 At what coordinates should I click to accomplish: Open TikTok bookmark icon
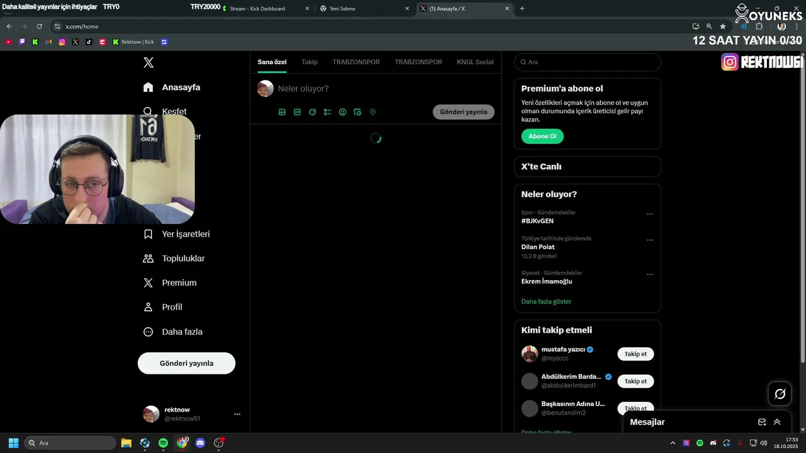tap(89, 42)
